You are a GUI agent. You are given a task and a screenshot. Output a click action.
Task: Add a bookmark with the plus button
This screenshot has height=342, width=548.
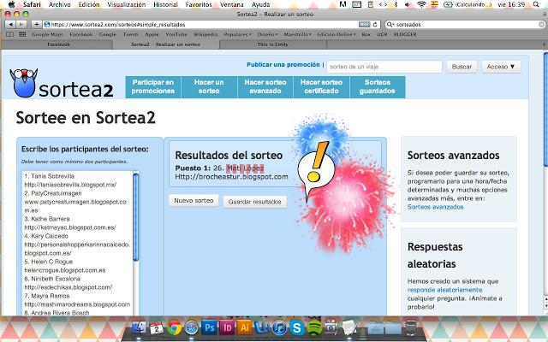tap(36, 25)
